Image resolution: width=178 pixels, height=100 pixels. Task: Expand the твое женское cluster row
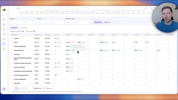click(x=12, y=50)
